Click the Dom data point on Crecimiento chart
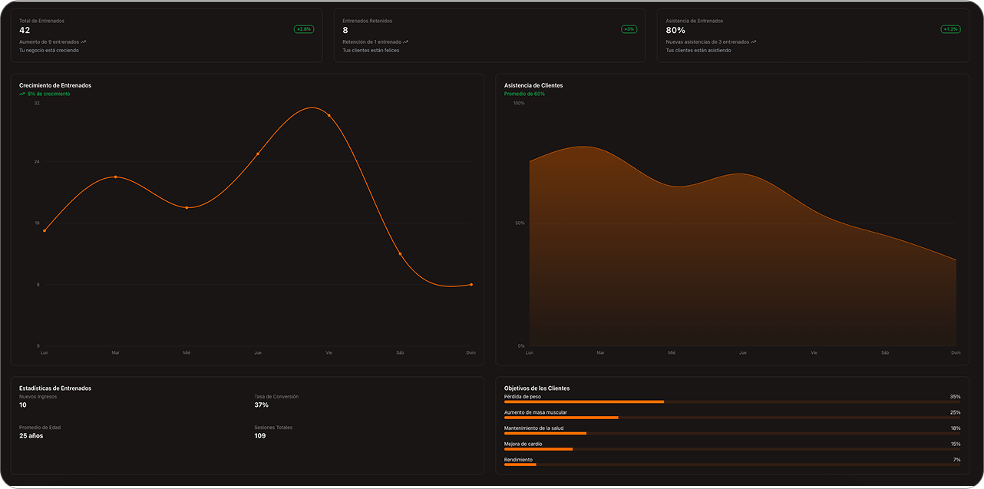Screen dimensions: 984x489 click(471, 285)
